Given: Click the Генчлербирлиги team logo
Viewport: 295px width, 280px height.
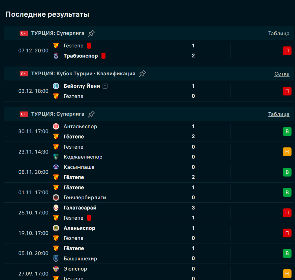Looking at the screenshot, I should [x=56, y=197].
